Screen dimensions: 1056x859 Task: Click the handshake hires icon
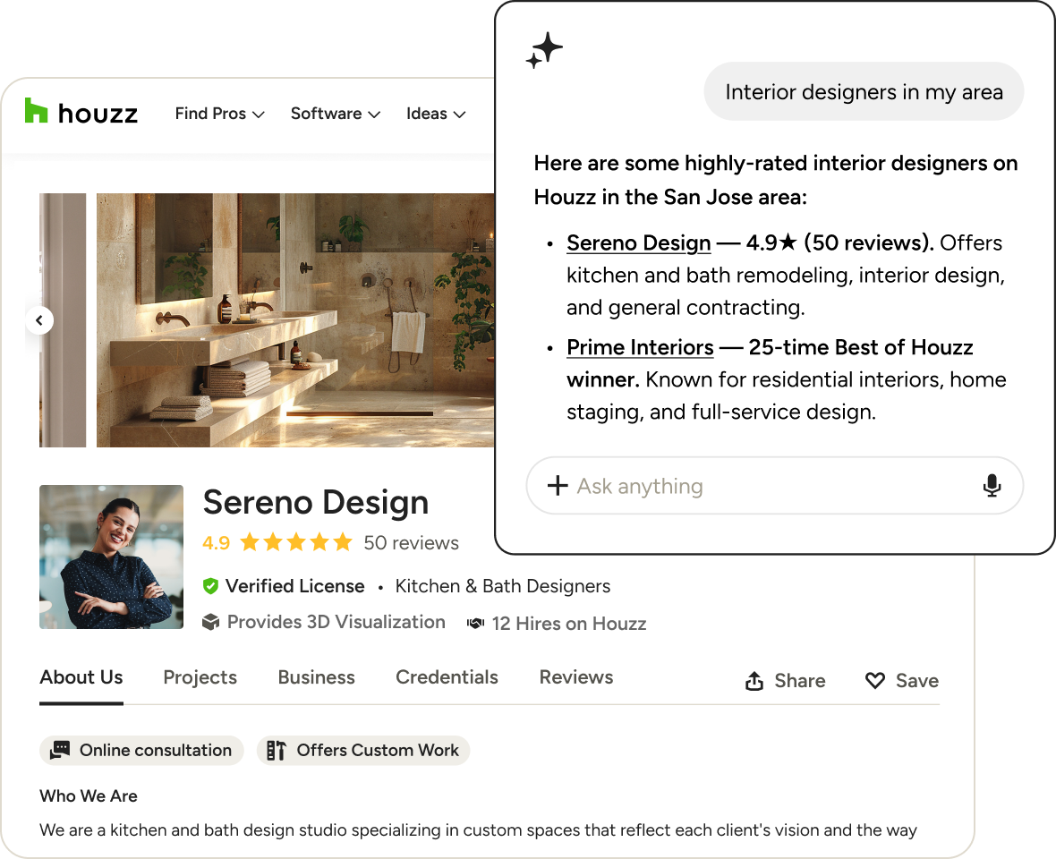tap(475, 624)
